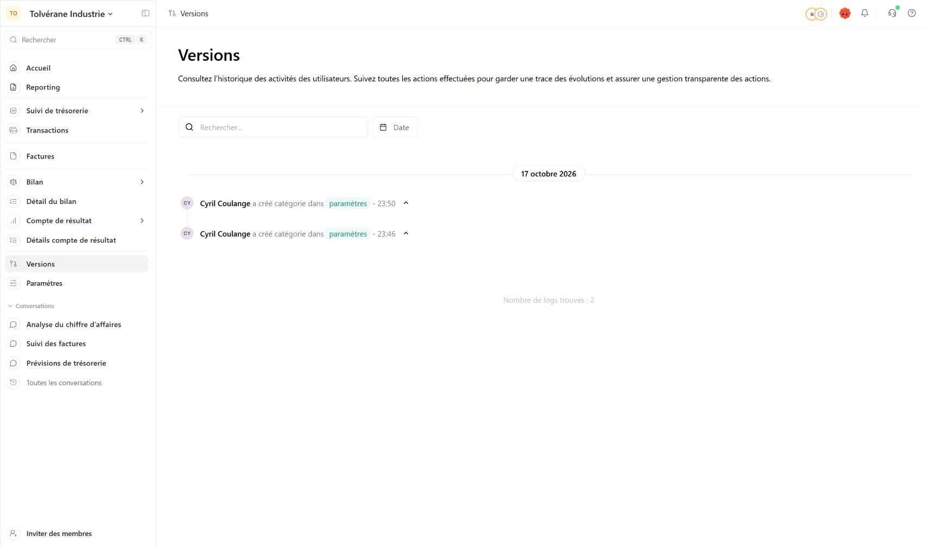Click paramètres tag on 23:46 entry
The height and width of the screenshot is (548, 927).
(x=348, y=234)
